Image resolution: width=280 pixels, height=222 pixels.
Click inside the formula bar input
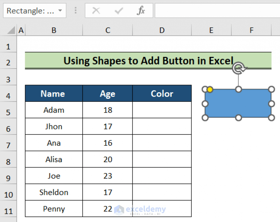pyautogui.click(x=217, y=11)
